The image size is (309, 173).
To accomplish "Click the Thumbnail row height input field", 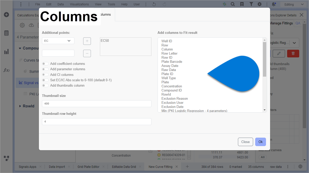I will [97, 121].
